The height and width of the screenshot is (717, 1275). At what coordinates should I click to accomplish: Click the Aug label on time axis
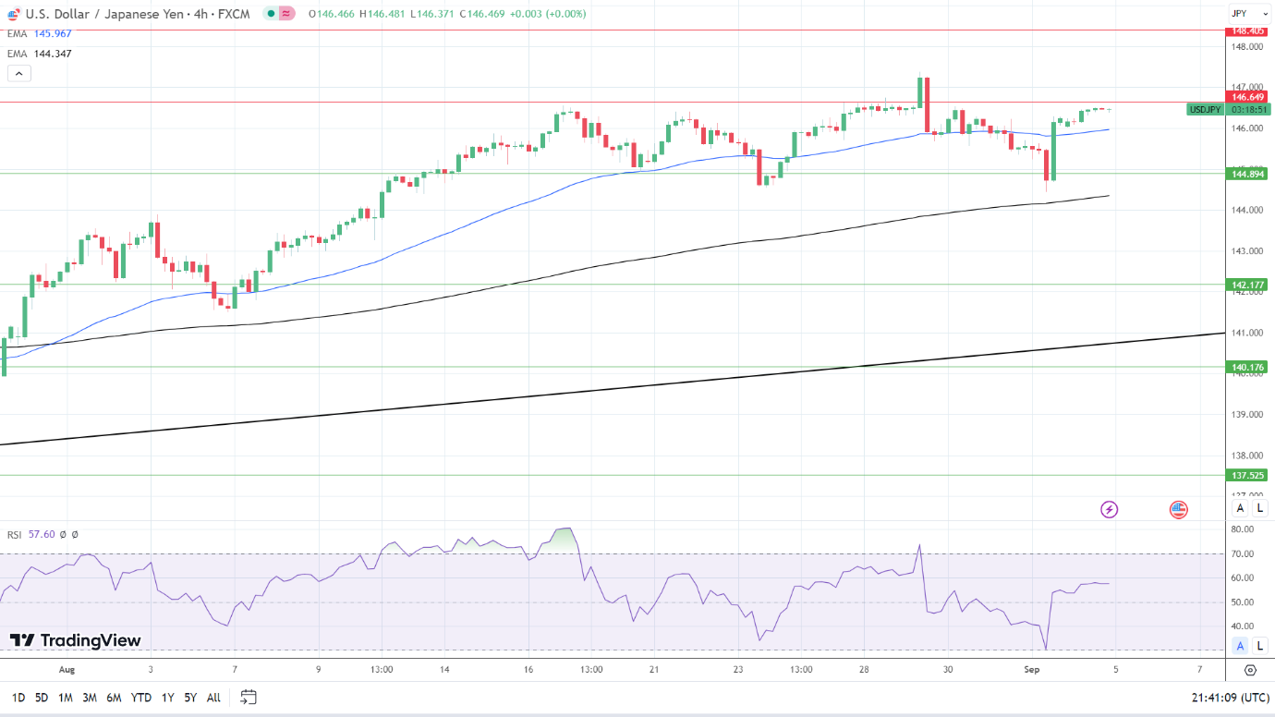[66, 670]
